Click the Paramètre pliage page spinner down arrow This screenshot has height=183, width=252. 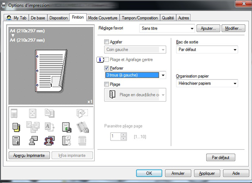[123, 139]
